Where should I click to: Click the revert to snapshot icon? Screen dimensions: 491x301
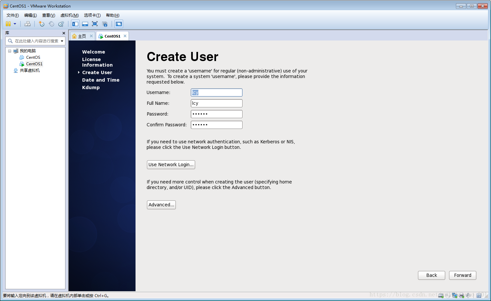51,24
